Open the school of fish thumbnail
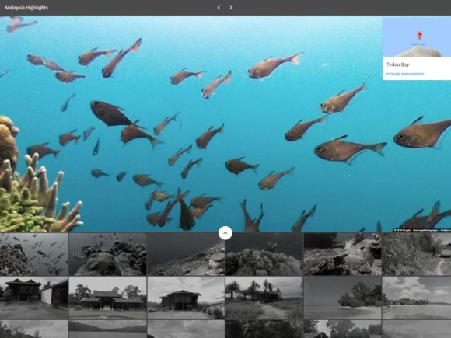This screenshot has width=451, height=338. click(x=34, y=254)
